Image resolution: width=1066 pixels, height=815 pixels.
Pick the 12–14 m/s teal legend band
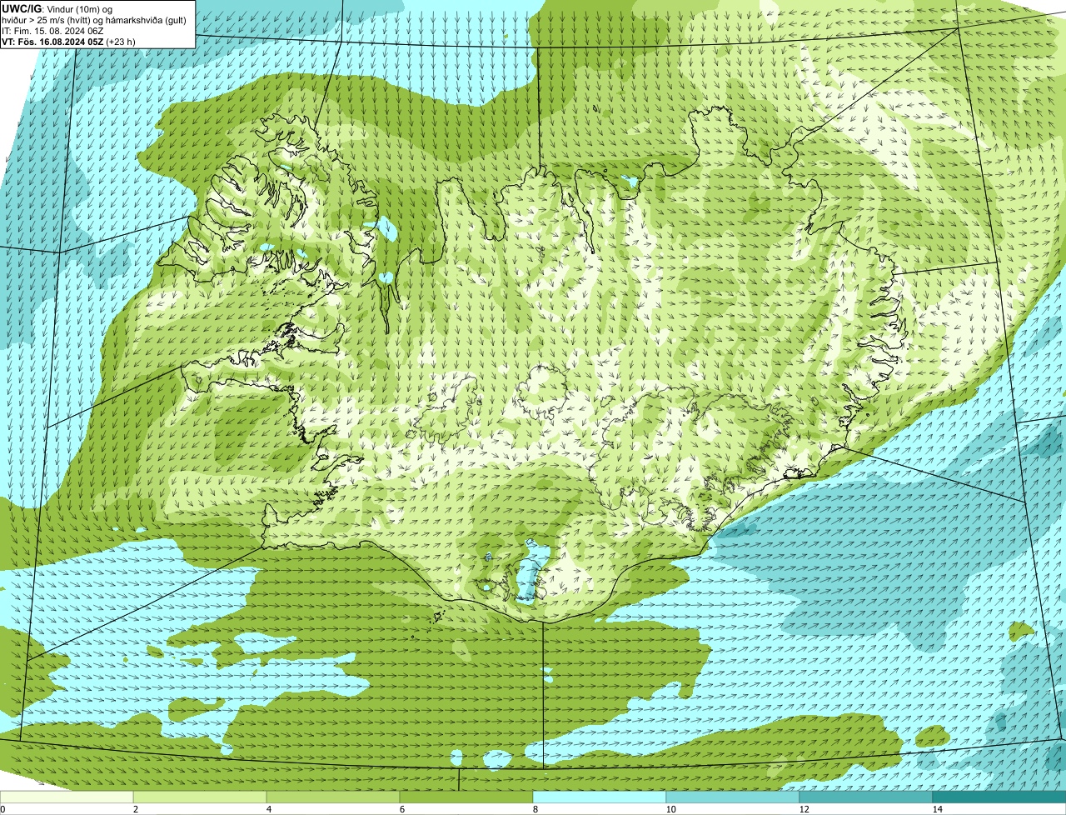click(866, 797)
